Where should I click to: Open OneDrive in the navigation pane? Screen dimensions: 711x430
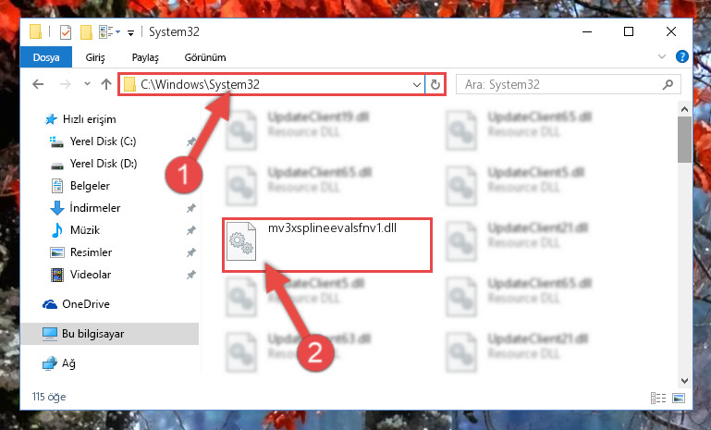pyautogui.click(x=86, y=304)
